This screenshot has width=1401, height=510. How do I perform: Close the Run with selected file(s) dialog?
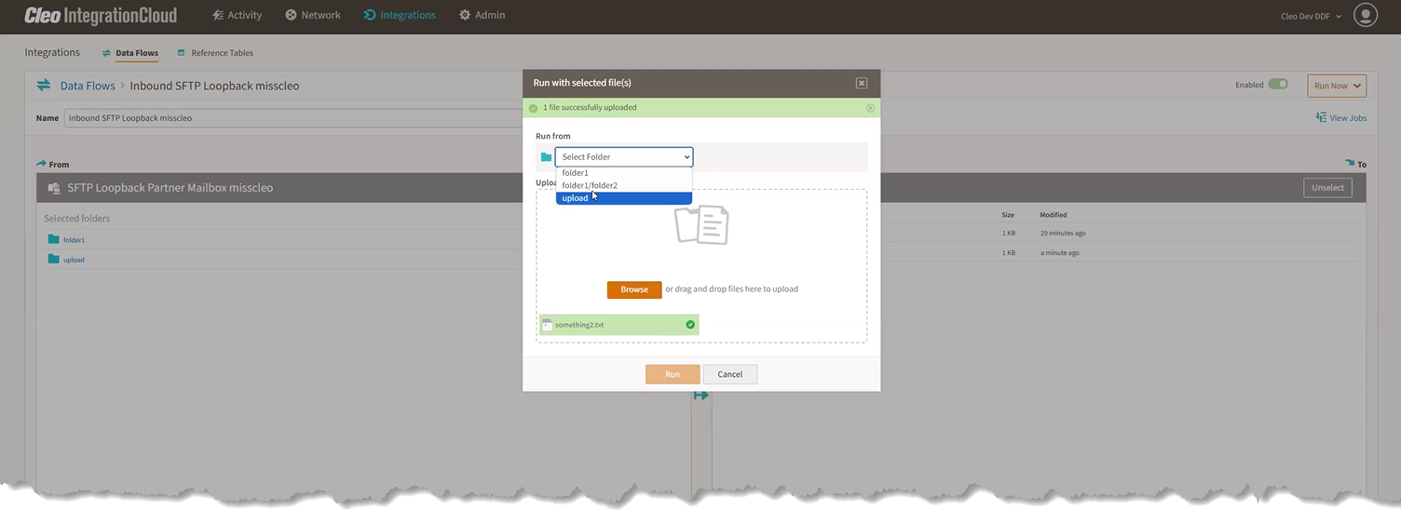[x=862, y=83]
